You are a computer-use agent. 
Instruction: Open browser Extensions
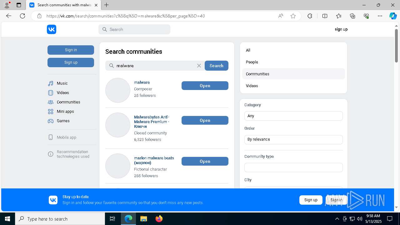point(310,16)
